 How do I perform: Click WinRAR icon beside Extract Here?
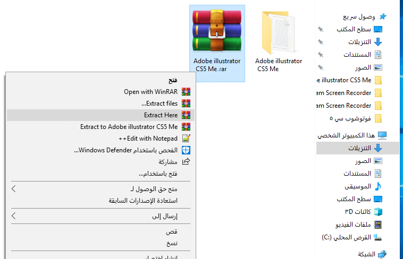click(186, 115)
